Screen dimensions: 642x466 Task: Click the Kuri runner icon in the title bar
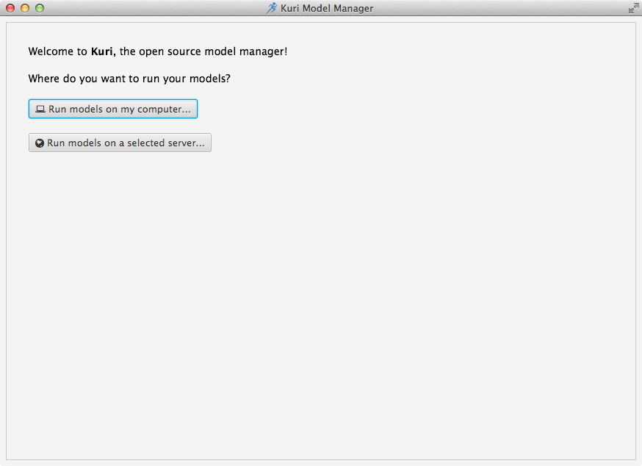(272, 8)
